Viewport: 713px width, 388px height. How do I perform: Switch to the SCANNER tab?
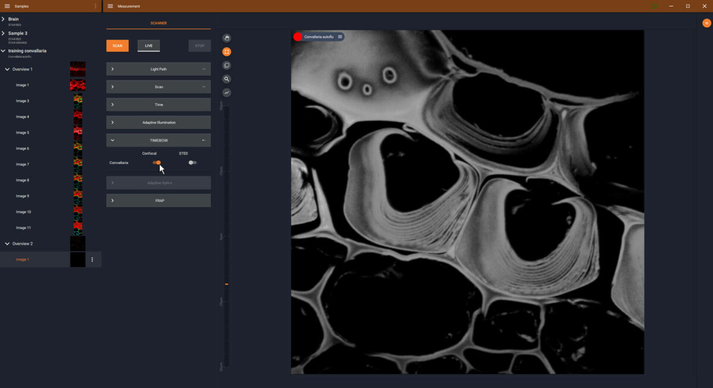point(159,24)
